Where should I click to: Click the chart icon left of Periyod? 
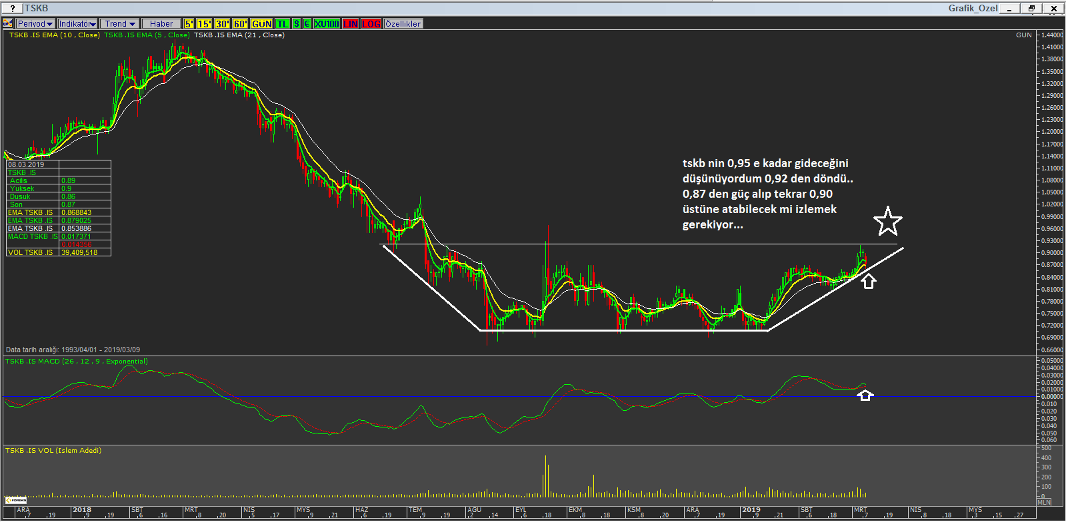tap(8, 23)
